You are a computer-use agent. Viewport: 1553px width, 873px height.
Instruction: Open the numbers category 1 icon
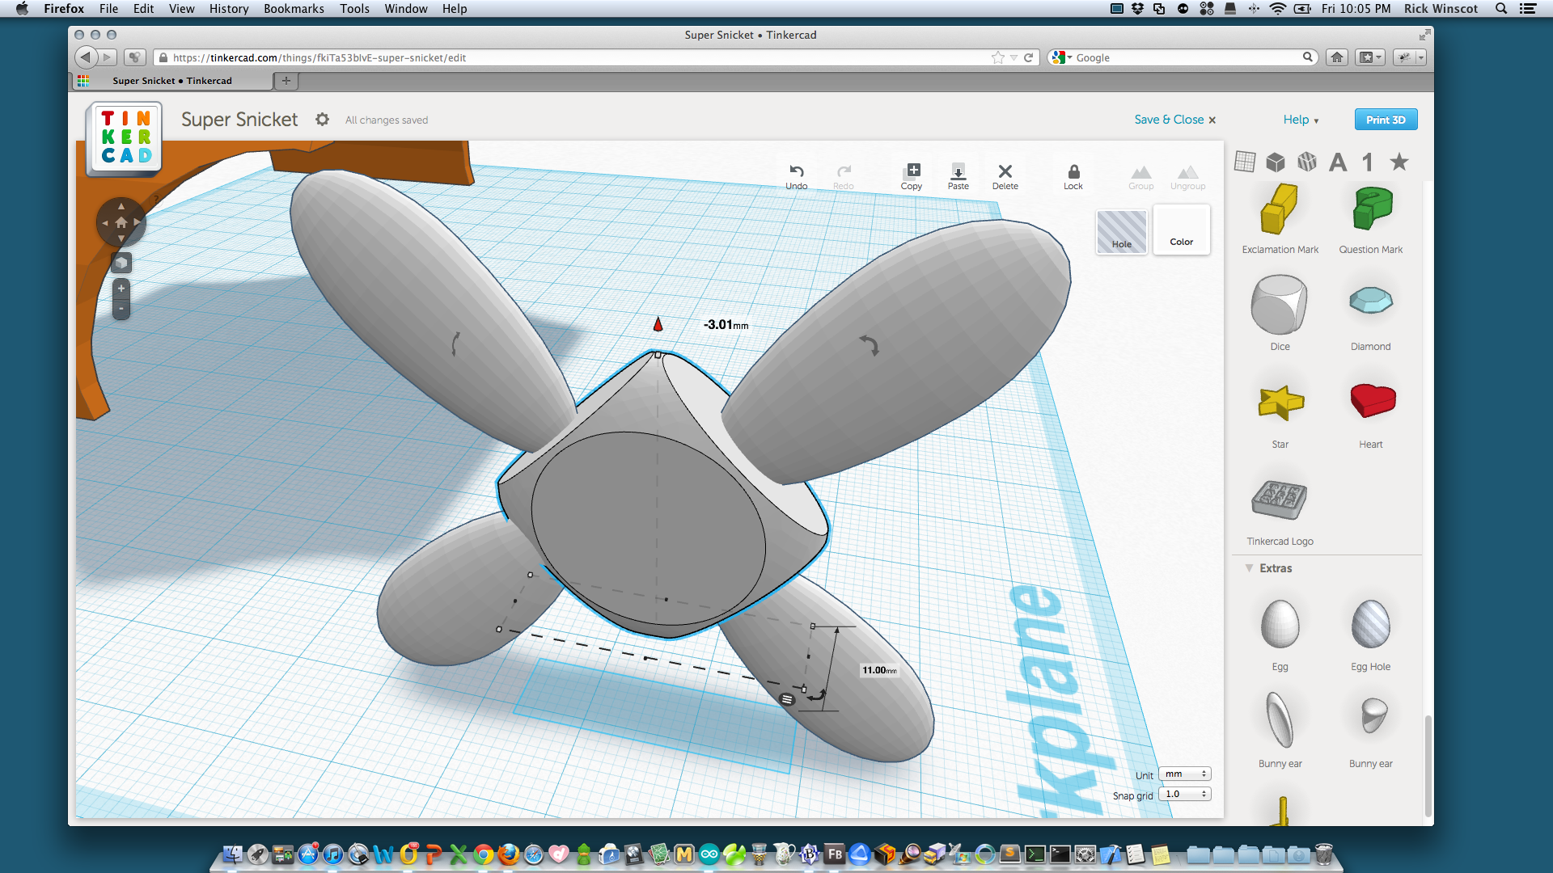click(x=1368, y=162)
